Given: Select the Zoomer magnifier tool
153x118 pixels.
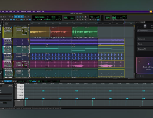Looking at the screenshot, I should point(12,17).
